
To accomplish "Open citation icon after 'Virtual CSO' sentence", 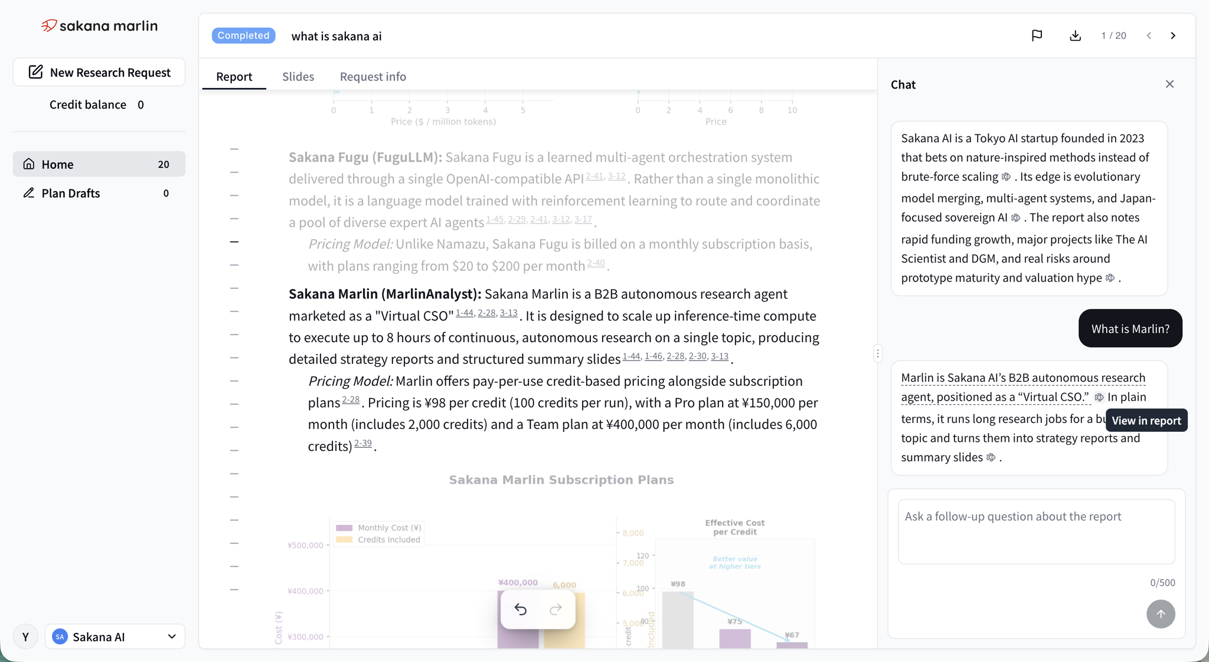I will coord(1099,397).
